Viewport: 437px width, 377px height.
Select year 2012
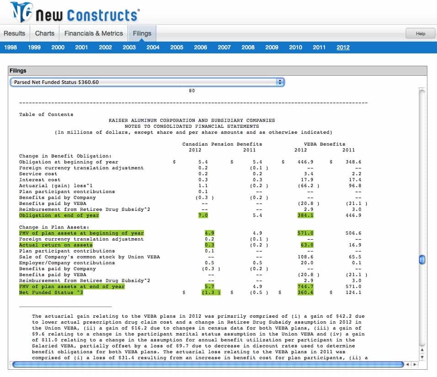[x=343, y=47]
